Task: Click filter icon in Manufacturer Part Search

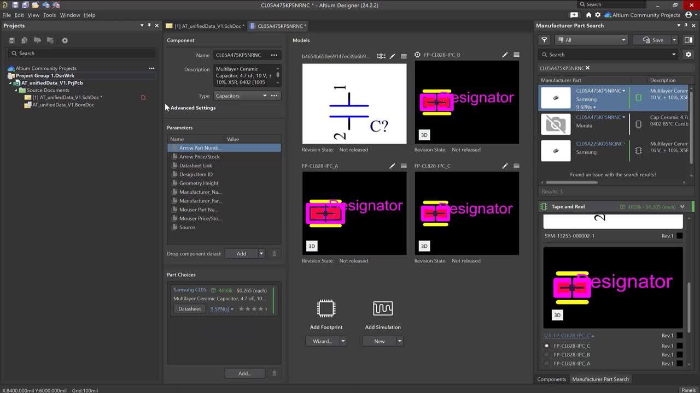Action: pos(544,40)
